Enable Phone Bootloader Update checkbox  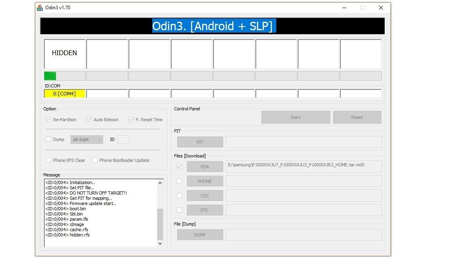pyautogui.click(x=95, y=160)
